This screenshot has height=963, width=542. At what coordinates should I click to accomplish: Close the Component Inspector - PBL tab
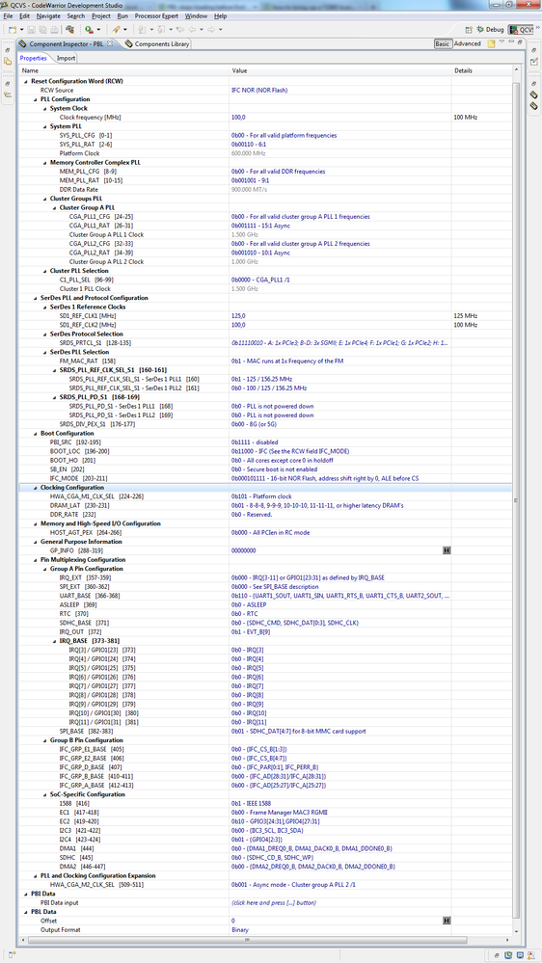(x=110, y=43)
